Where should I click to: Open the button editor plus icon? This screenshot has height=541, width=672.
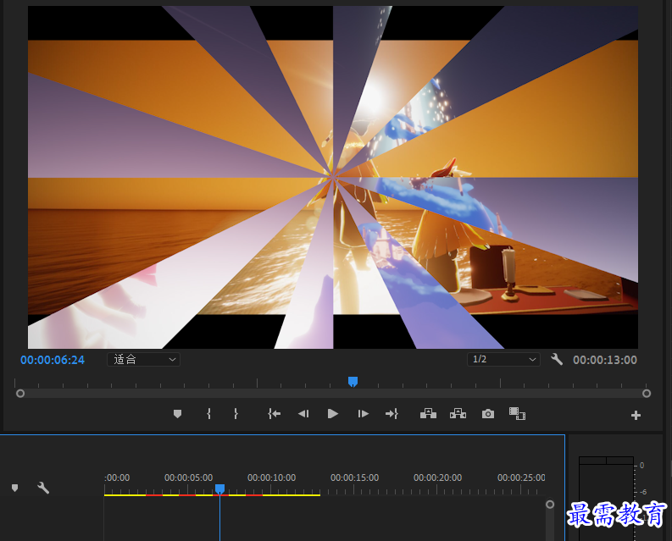636,415
